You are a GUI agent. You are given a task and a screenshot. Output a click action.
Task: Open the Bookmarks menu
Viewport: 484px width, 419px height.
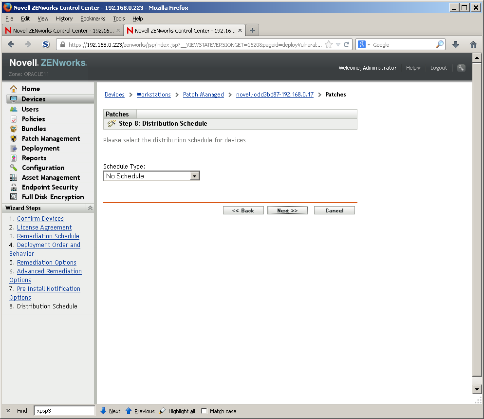coord(93,19)
